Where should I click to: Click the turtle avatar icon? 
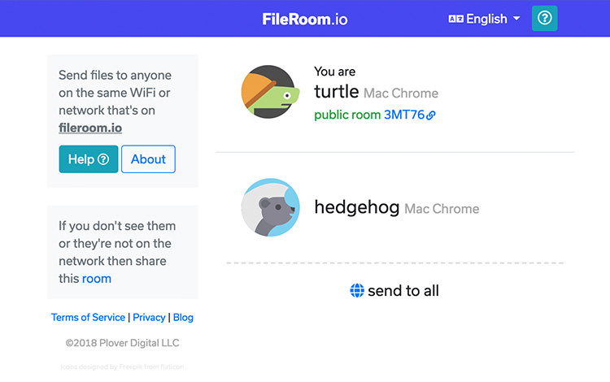pyautogui.click(x=269, y=92)
